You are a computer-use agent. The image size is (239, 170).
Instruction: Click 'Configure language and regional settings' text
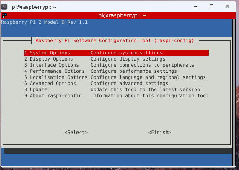tap(148, 77)
